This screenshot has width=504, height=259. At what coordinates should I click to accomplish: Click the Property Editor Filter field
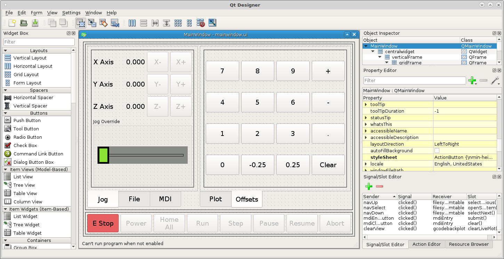[x=415, y=80]
